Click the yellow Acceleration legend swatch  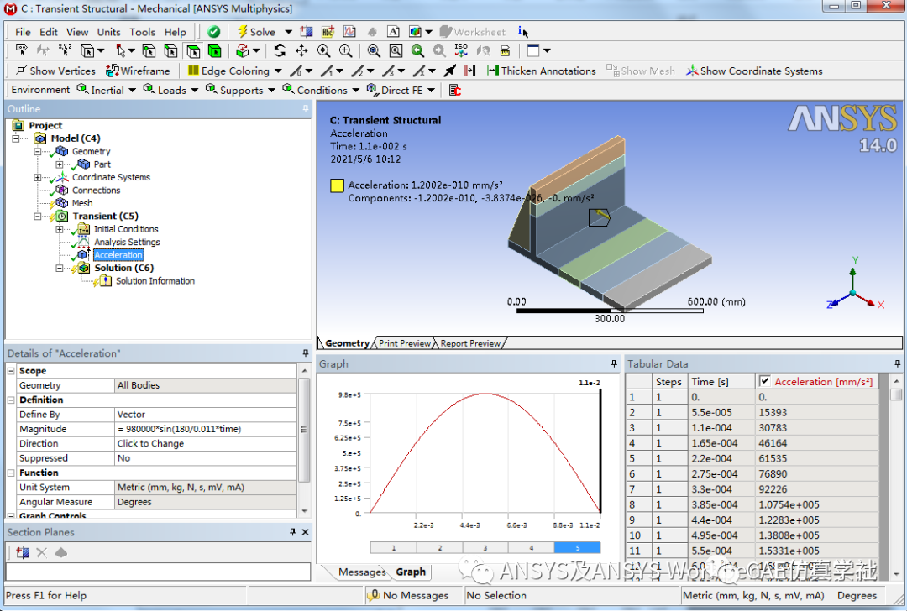click(338, 185)
